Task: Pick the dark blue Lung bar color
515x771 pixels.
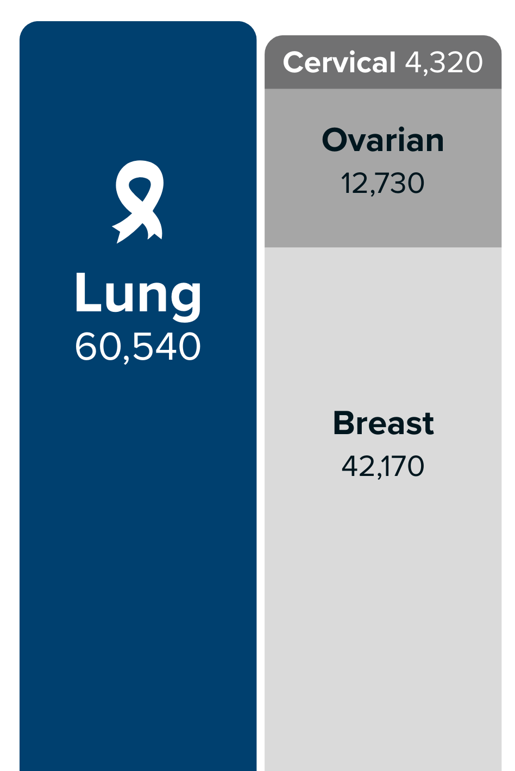Action: [138, 543]
